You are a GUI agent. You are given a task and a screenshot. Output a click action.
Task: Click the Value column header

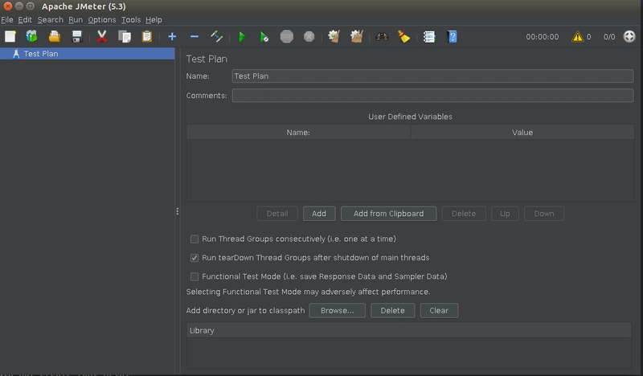tap(522, 133)
